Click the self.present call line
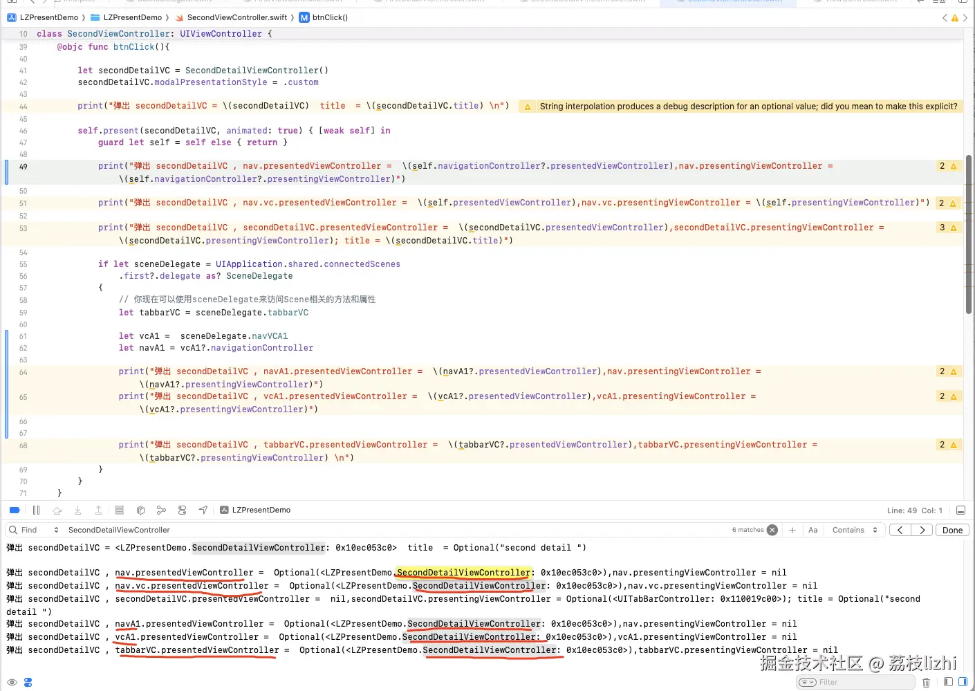 point(234,131)
